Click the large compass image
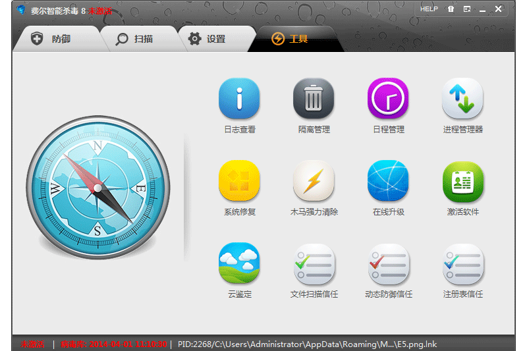The height and width of the screenshot is (351, 527). click(x=97, y=188)
